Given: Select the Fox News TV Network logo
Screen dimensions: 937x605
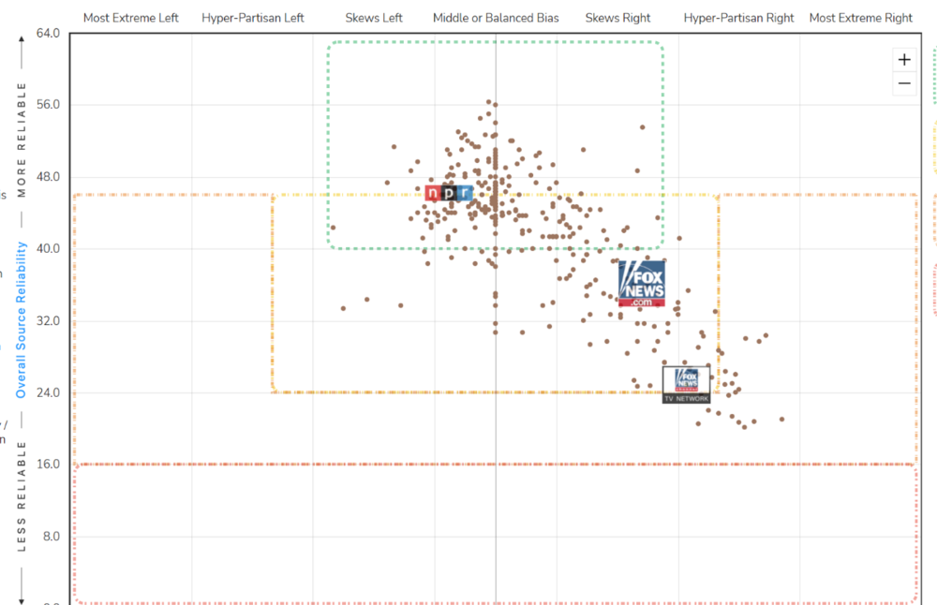Looking at the screenshot, I should coord(687,385).
